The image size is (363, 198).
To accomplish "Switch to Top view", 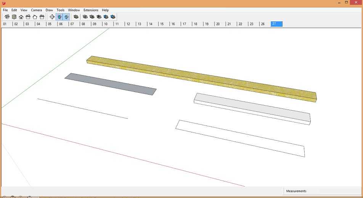I will coord(14,17).
